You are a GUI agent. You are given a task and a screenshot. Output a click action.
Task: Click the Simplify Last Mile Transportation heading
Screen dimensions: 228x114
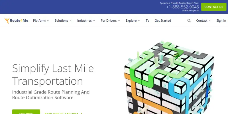click(x=53, y=75)
